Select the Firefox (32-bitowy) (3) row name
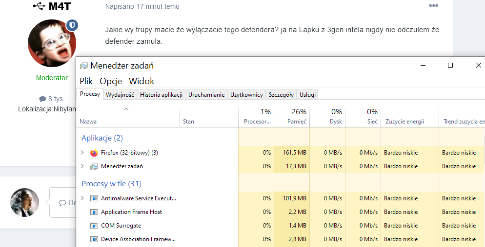 (x=129, y=153)
